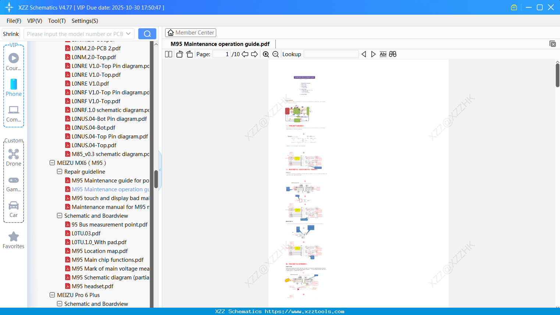Image resolution: width=560 pixels, height=315 pixels.
Task: Click the binoculars search icon
Action: (393, 54)
